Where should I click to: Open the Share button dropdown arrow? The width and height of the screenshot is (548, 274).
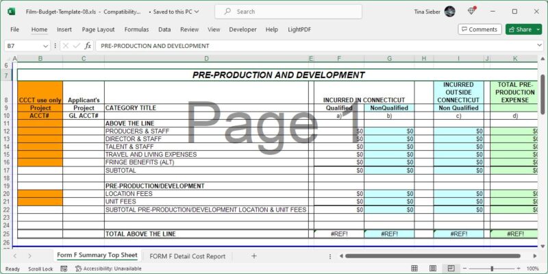point(538,29)
